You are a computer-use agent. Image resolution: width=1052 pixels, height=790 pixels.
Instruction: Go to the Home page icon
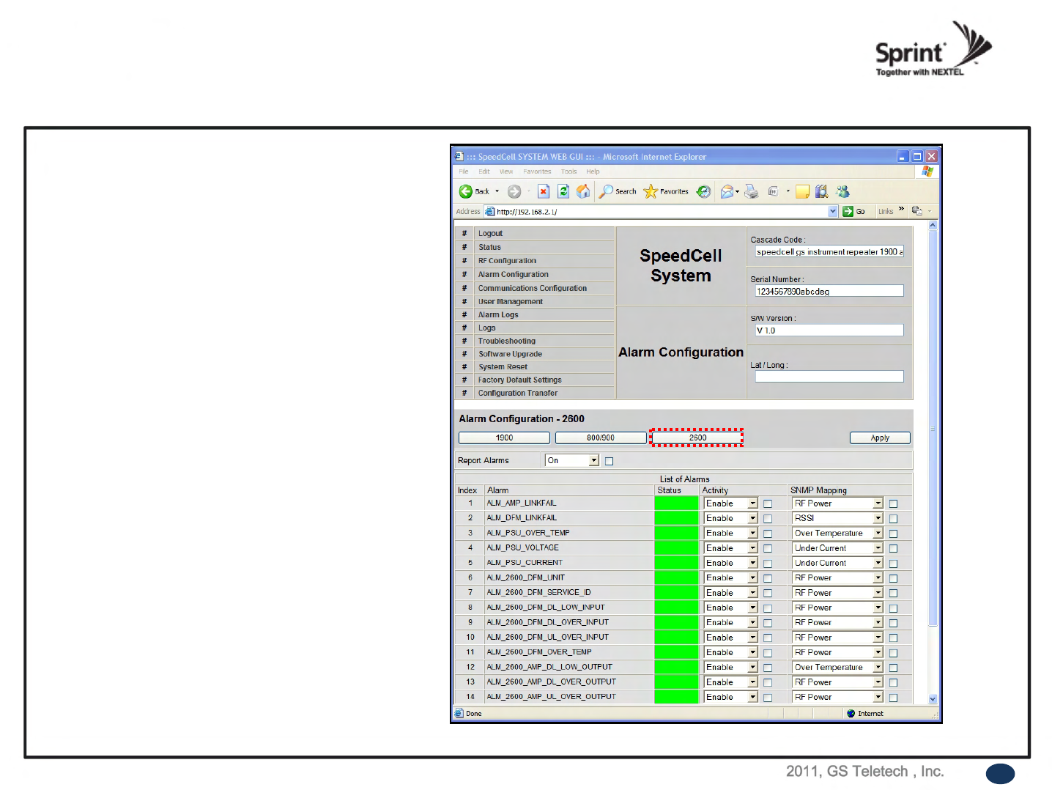(583, 191)
